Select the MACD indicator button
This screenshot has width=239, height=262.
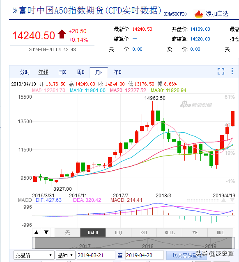coord(93,233)
